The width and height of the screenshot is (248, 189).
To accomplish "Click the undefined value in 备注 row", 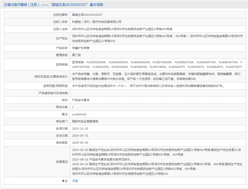I will [x=79, y=114].
